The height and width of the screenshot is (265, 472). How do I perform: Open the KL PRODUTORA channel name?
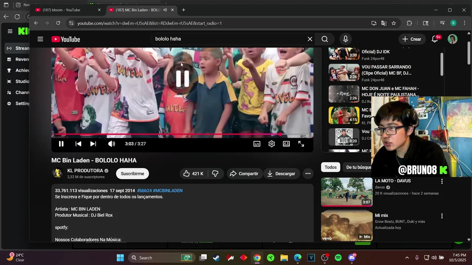85,171
